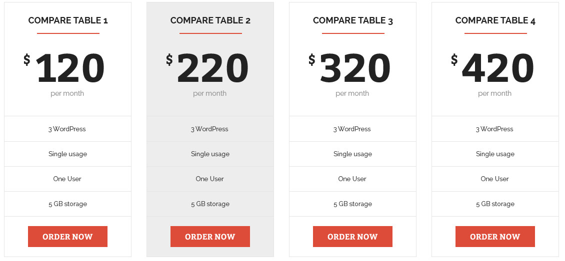Select the $220 price figure

tap(212, 68)
